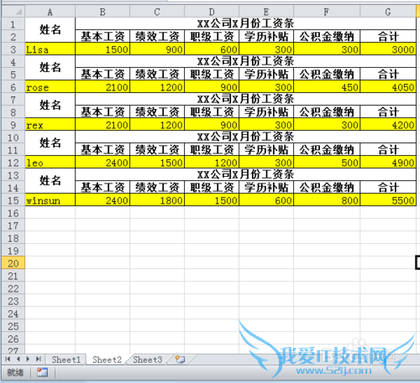Viewport: 420px width, 383px height.
Task: Jump to the first sheet with the navigation arrow
Action: point(8,359)
